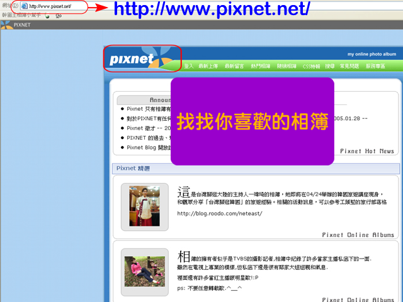Click the IE page icon in address bar
The width and height of the screenshot is (403, 302).
[25, 6]
